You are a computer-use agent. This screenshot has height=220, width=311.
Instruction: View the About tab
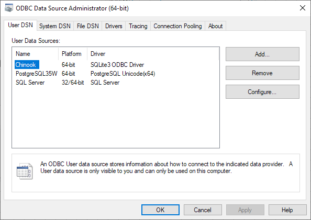[x=215, y=26]
